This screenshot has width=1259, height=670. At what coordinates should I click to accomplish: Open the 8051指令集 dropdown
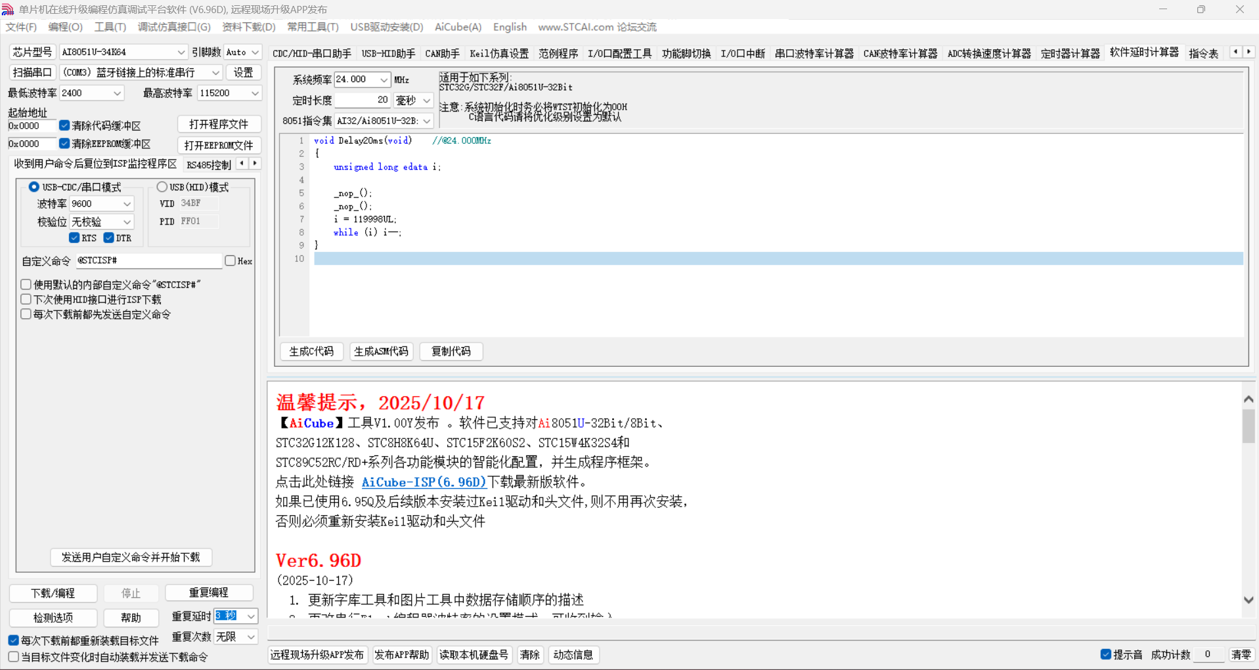[x=426, y=121]
